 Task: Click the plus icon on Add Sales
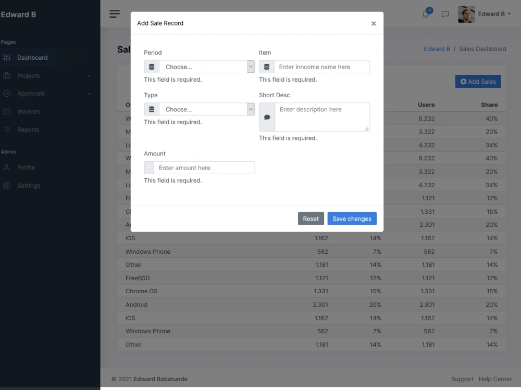coord(463,82)
